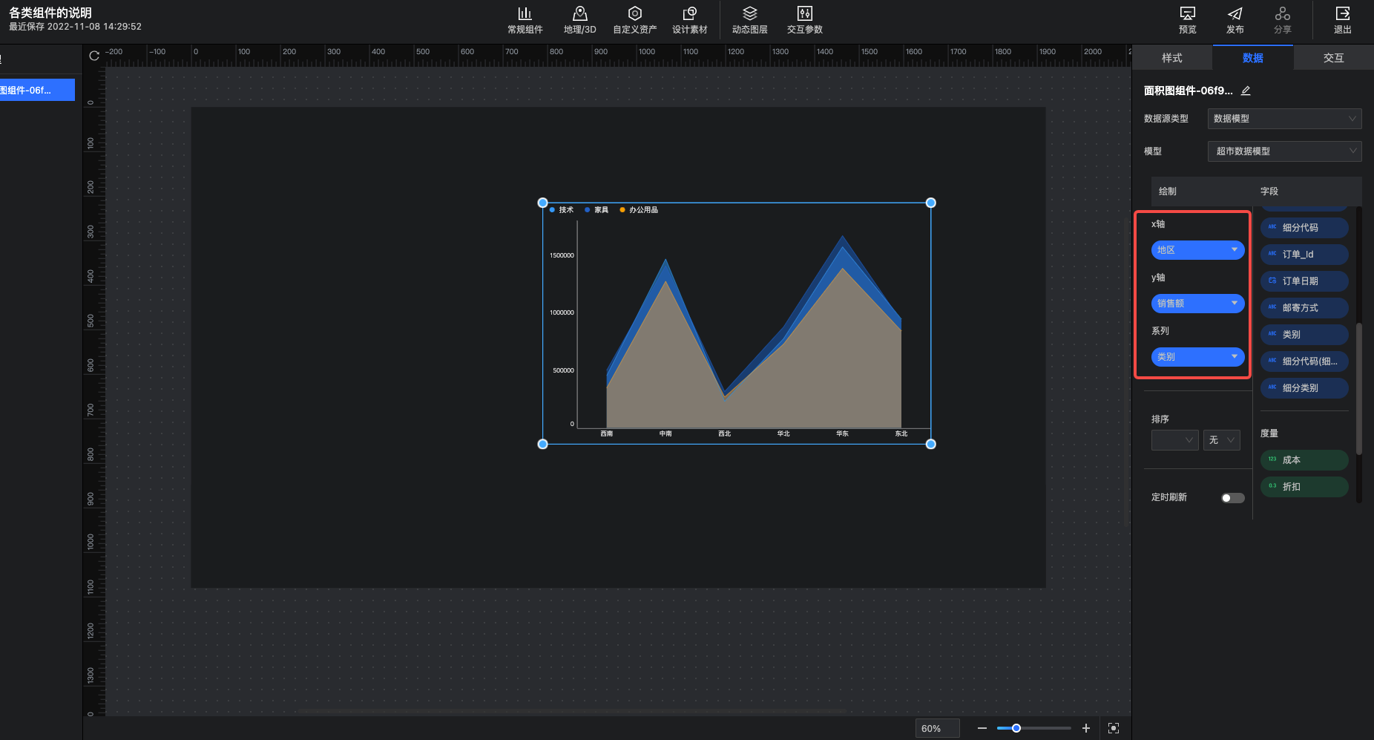Switch to the 数据 tab
Screen dimensions: 1374x740
[1253, 58]
